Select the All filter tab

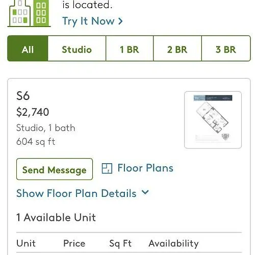coord(28,48)
